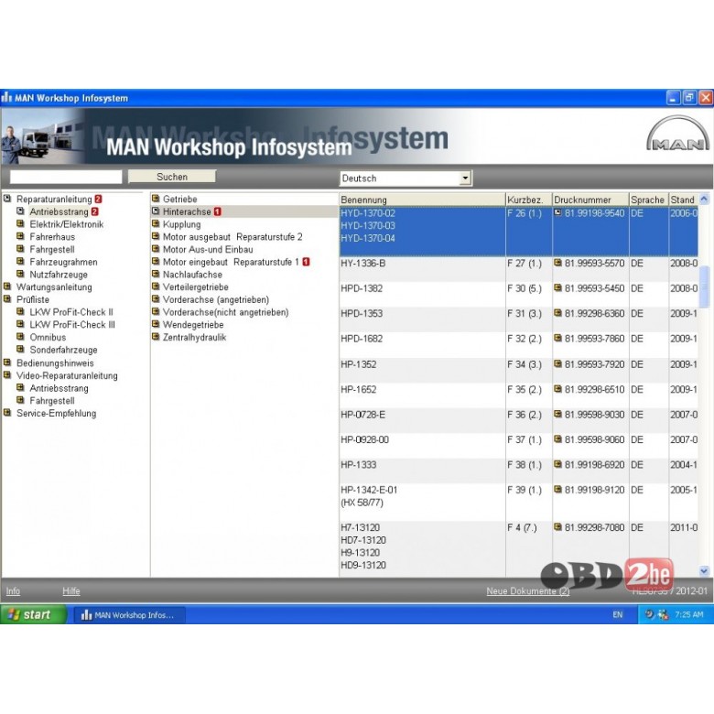Click the table scrollbar down arrow
This screenshot has width=714, height=714.
pyautogui.click(x=704, y=570)
